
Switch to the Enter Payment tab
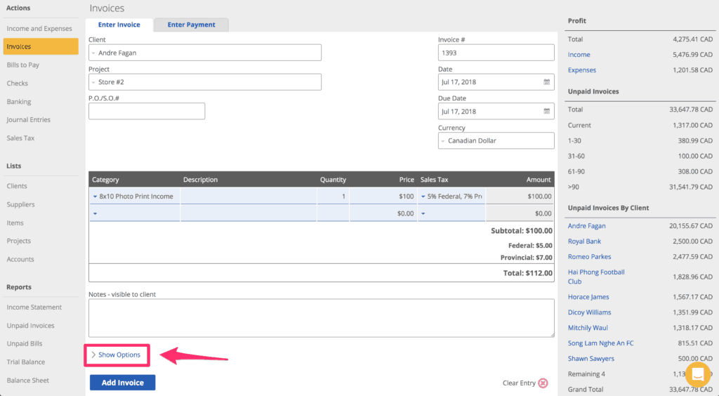coord(191,25)
